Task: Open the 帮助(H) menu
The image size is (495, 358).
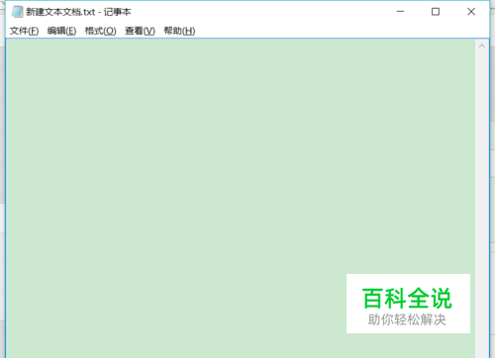Action: pos(179,31)
